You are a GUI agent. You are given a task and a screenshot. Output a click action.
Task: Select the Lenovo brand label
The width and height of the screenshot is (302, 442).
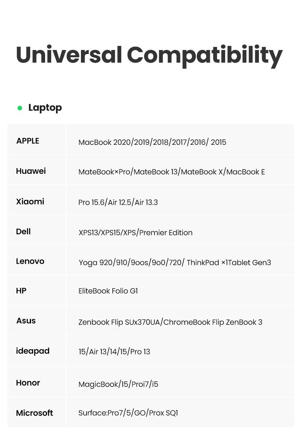pyautogui.click(x=30, y=261)
